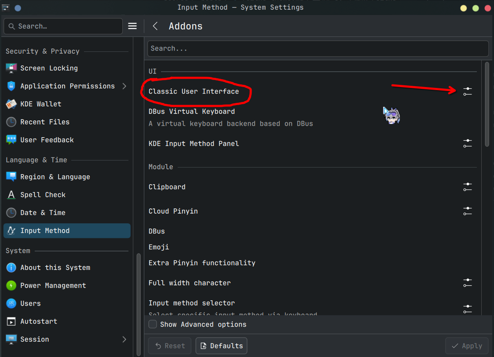This screenshot has height=357, width=494.
Task: Click Clipboard addon configure icon
Action: tap(467, 187)
